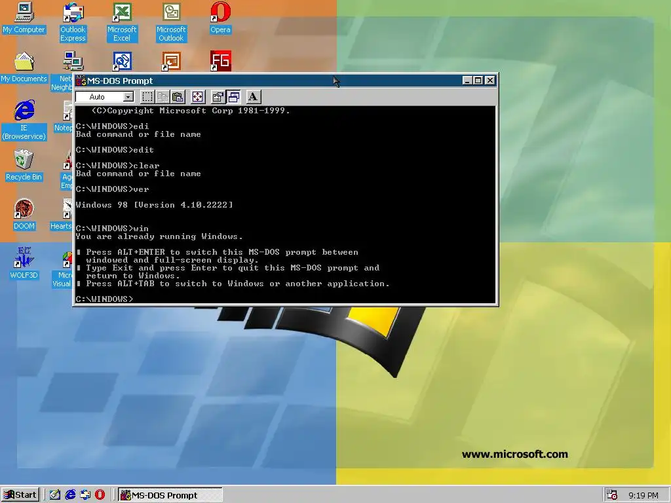This screenshot has width=671, height=503.
Task: Select the red FG shortcut icon on desktop
Action: pos(220,61)
